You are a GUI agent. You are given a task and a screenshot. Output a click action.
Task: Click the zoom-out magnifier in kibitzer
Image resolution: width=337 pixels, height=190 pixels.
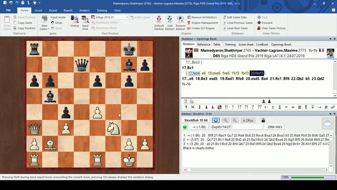[x=235, y=120]
